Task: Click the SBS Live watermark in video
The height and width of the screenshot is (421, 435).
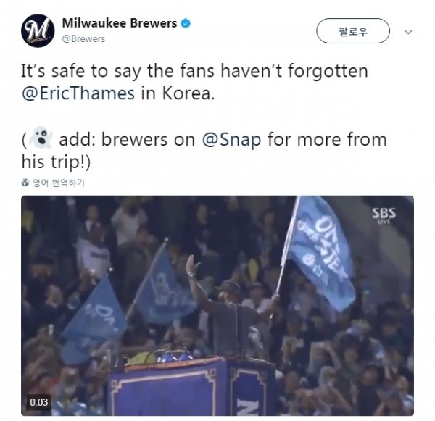Action: 384,215
